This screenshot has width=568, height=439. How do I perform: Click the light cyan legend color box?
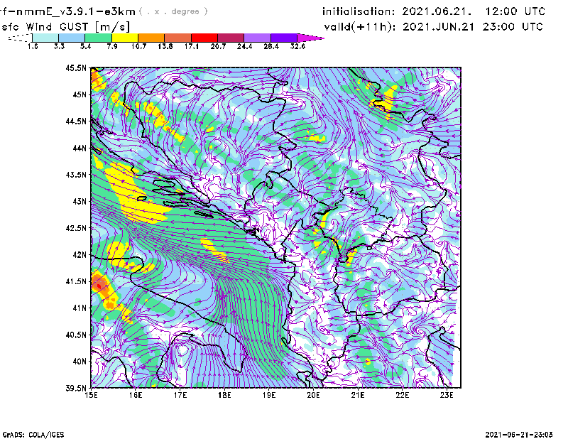click(x=45, y=38)
